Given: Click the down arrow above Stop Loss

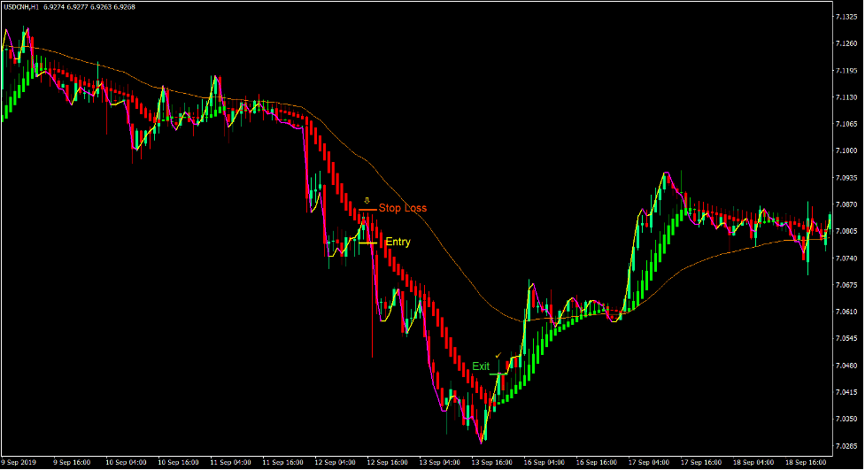Looking at the screenshot, I should pos(367,200).
